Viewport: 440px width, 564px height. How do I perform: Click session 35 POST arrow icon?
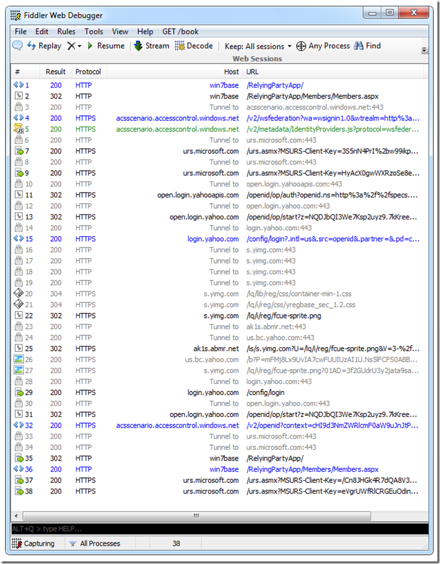tap(19, 458)
